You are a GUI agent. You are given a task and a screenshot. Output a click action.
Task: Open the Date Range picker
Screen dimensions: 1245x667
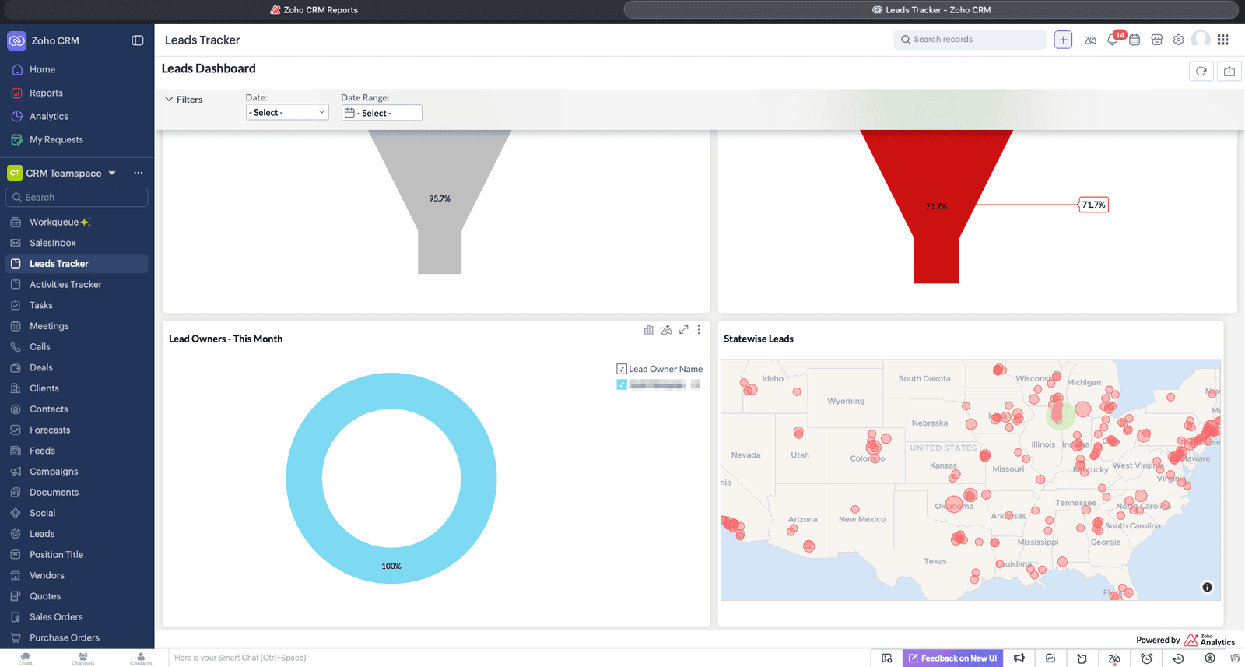pos(381,113)
